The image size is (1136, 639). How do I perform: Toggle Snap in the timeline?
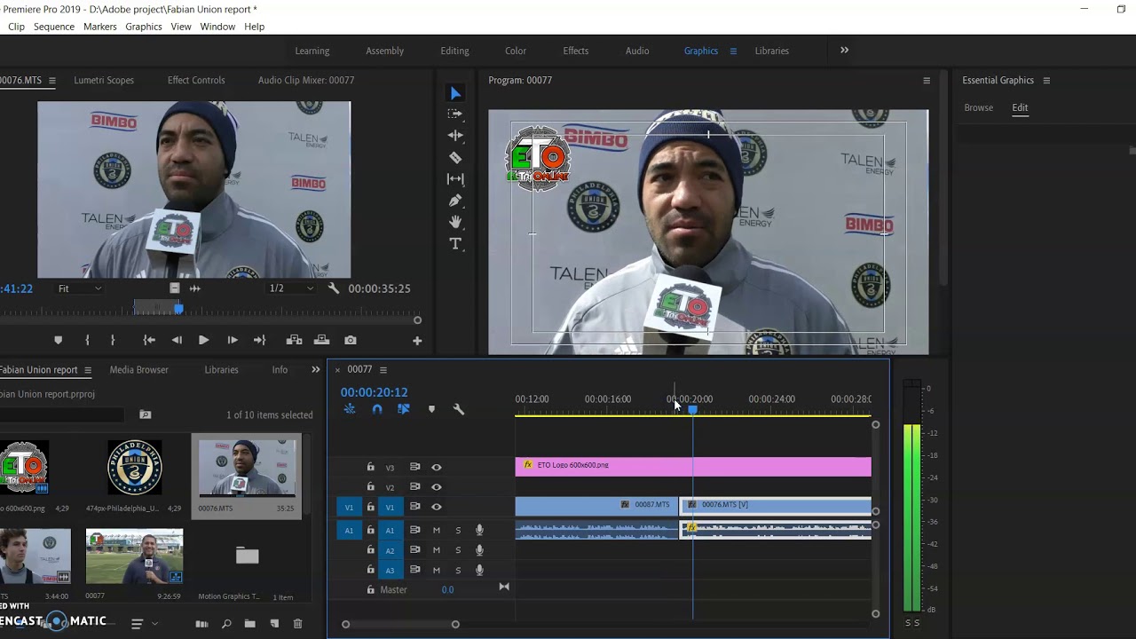click(x=377, y=409)
